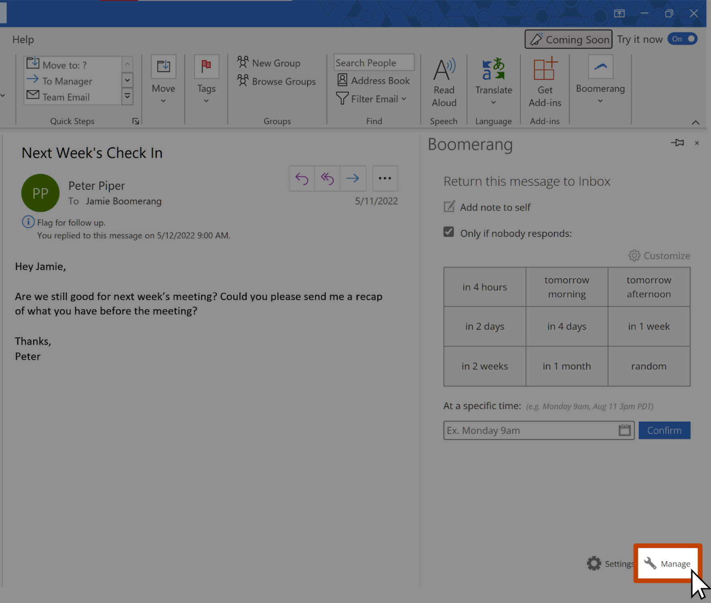Choose in 2 weeks

click(x=485, y=366)
